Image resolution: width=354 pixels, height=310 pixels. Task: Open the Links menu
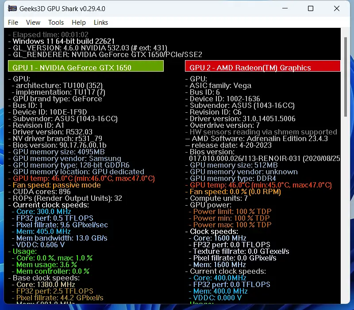click(x=101, y=23)
